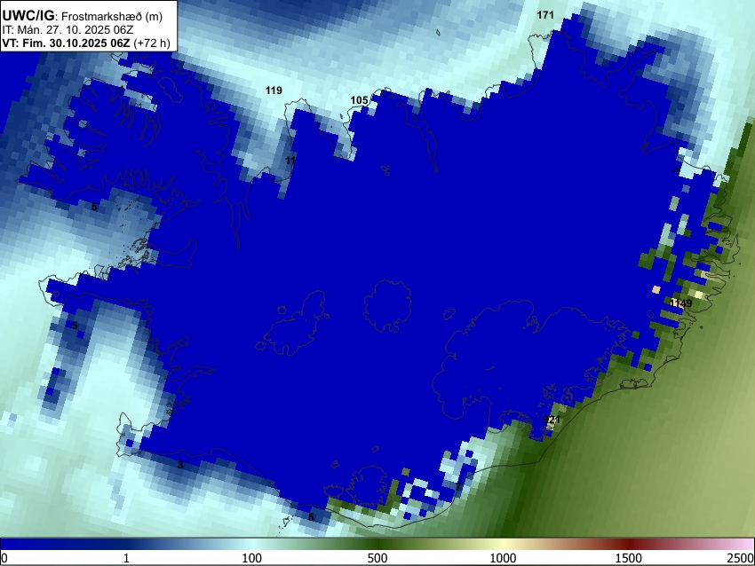Select the (+72 h) forecast offset text
This screenshot has width=755, height=566.
coord(152,43)
